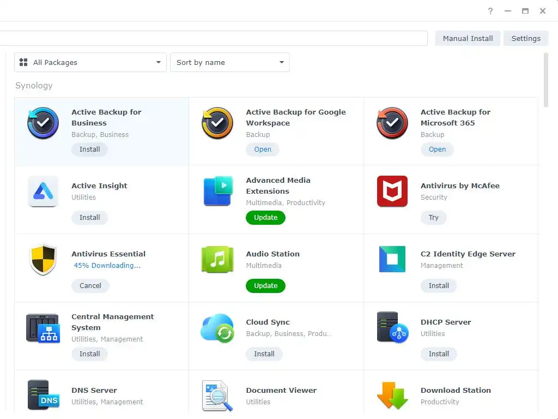This screenshot has height=419, width=558.
Task: Click 'Backup, Business' category label
Action: tap(100, 135)
